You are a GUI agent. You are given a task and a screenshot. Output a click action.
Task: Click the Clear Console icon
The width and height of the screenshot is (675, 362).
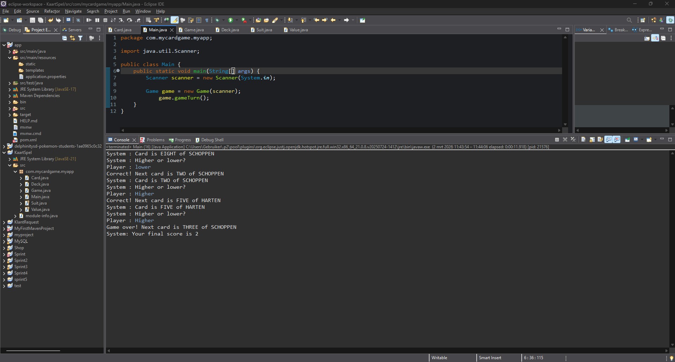(583, 140)
